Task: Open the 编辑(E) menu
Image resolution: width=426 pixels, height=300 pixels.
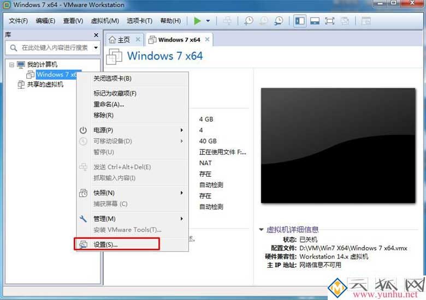Action: pyautogui.click(x=45, y=21)
